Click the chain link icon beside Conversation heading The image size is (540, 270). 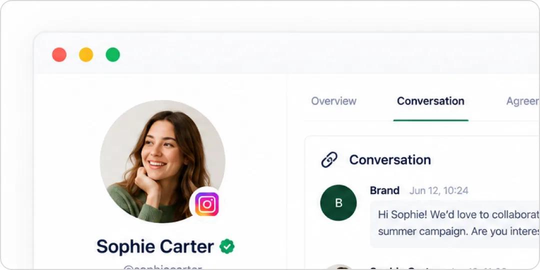pos(329,160)
